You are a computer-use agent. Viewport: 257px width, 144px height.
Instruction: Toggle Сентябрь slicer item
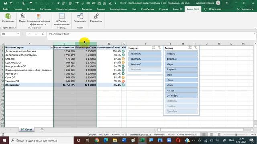pyautogui.click(x=181, y=96)
